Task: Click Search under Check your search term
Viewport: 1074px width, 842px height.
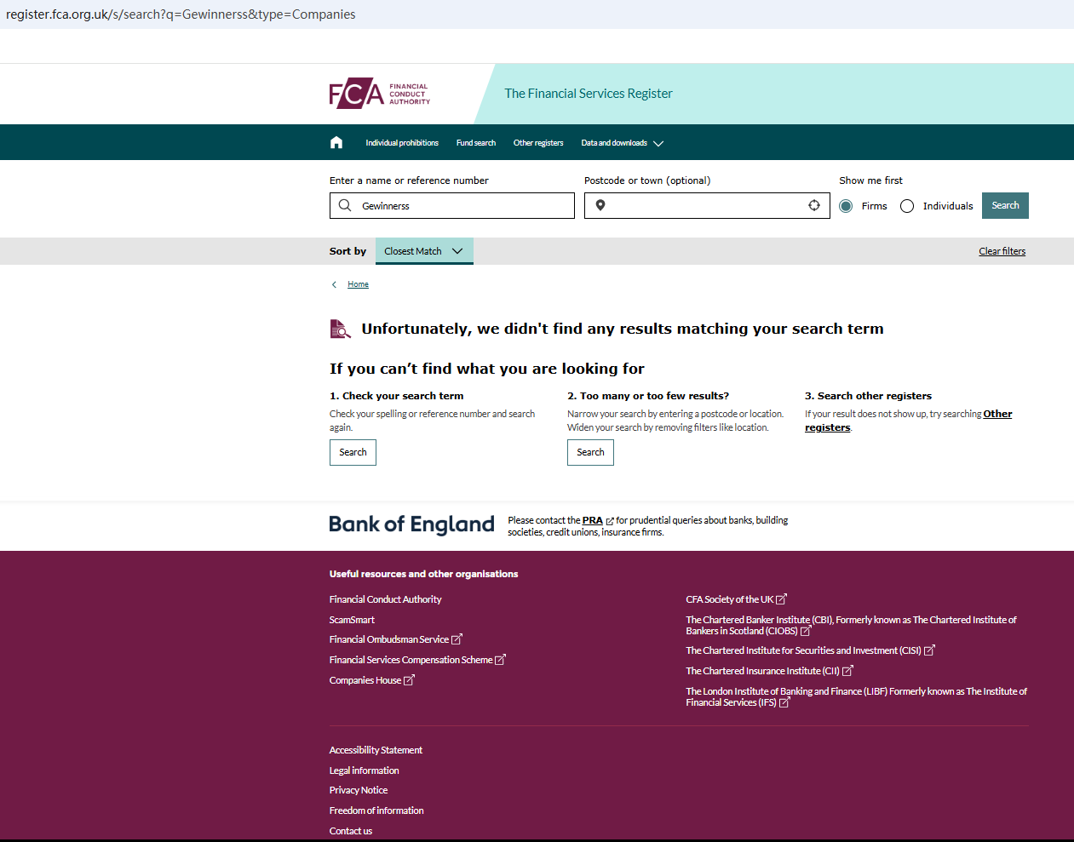Action: click(353, 452)
